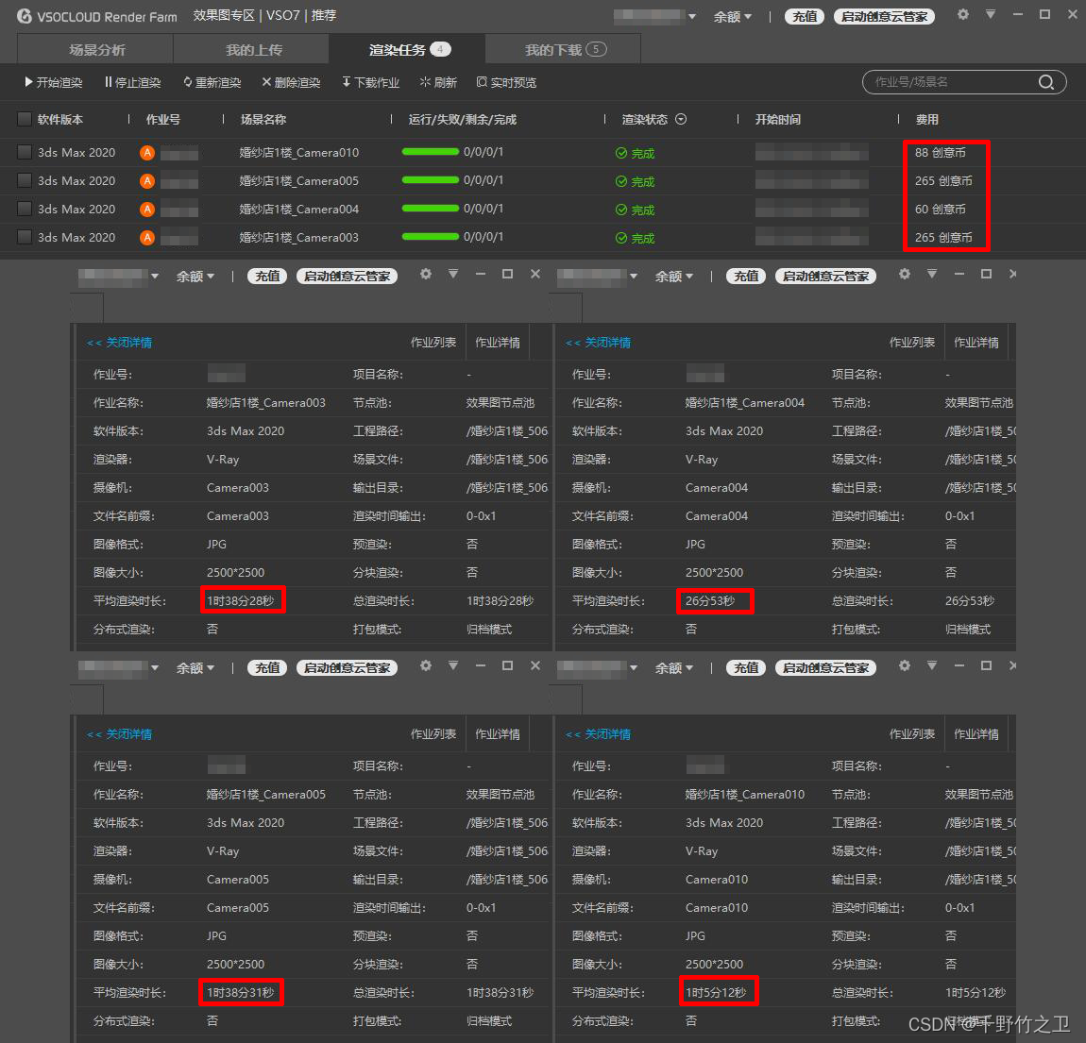Switch to the 场景分析 tab
The height and width of the screenshot is (1043, 1086).
(96, 50)
